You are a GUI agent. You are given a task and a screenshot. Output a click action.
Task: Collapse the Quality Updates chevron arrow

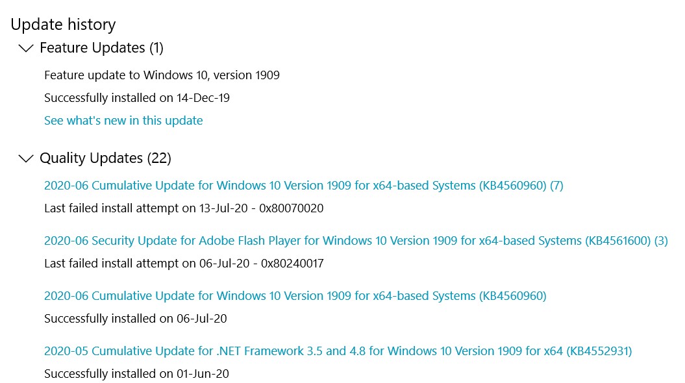click(x=26, y=158)
